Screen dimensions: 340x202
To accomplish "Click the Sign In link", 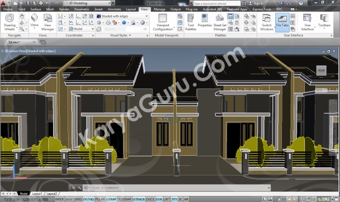I will (258, 3).
